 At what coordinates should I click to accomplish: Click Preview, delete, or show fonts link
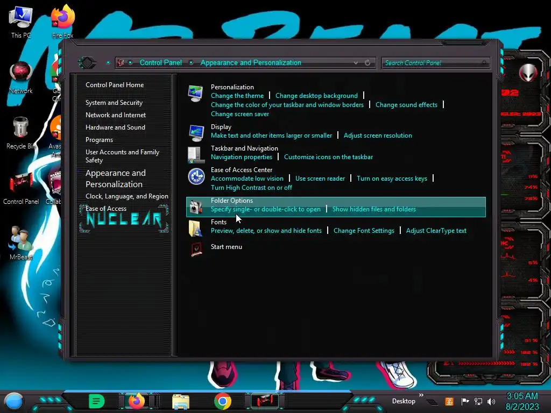(266, 230)
